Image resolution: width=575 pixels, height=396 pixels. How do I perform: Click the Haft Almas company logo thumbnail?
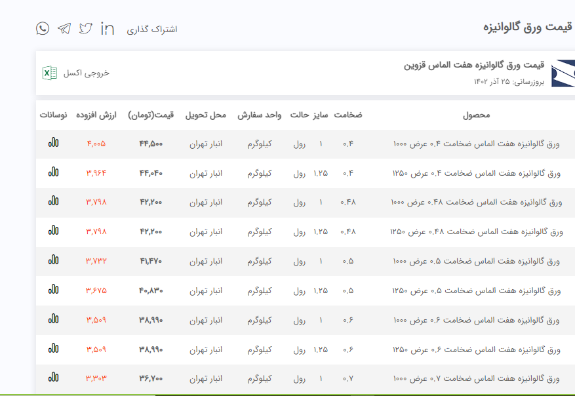click(x=563, y=73)
